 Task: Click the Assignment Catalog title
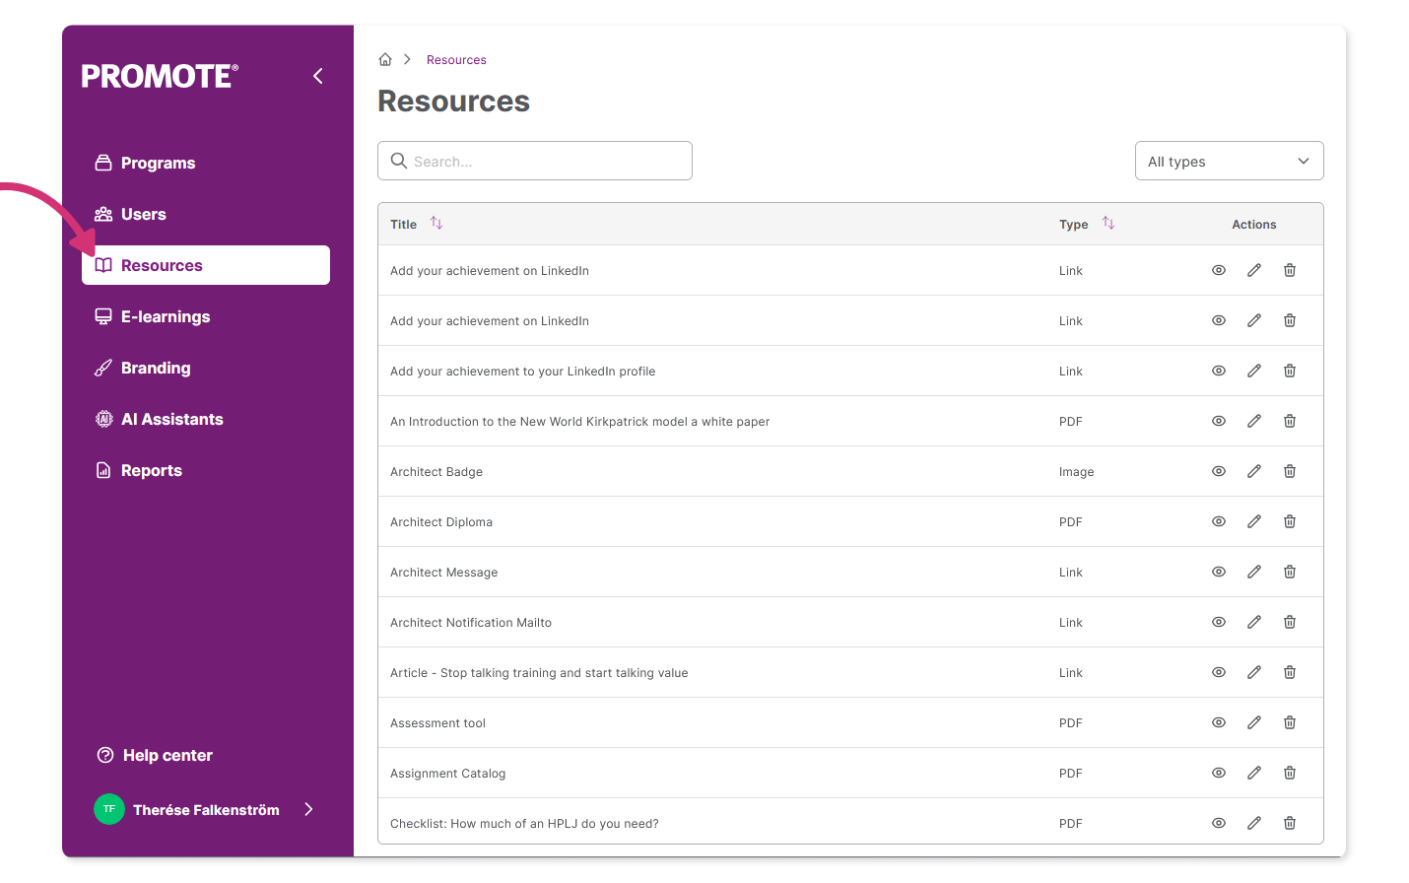[x=448, y=774]
